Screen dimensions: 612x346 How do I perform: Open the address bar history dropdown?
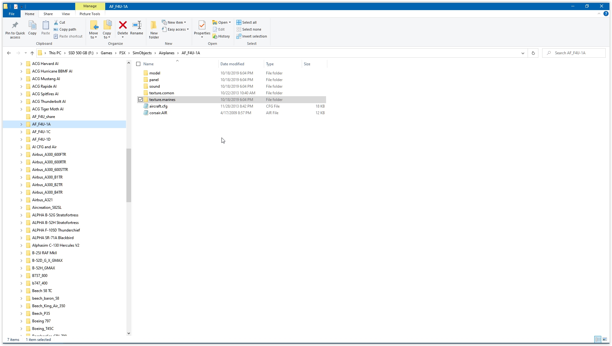click(x=523, y=53)
